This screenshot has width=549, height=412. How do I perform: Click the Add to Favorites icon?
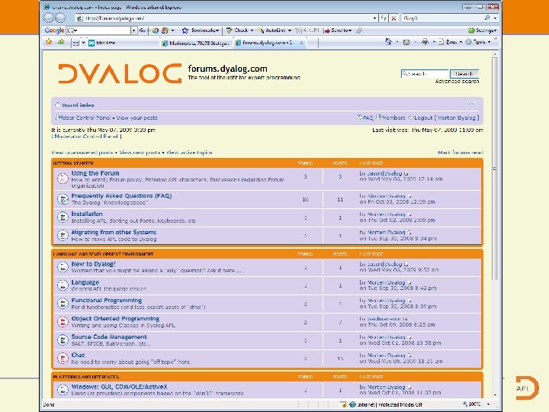[61, 43]
